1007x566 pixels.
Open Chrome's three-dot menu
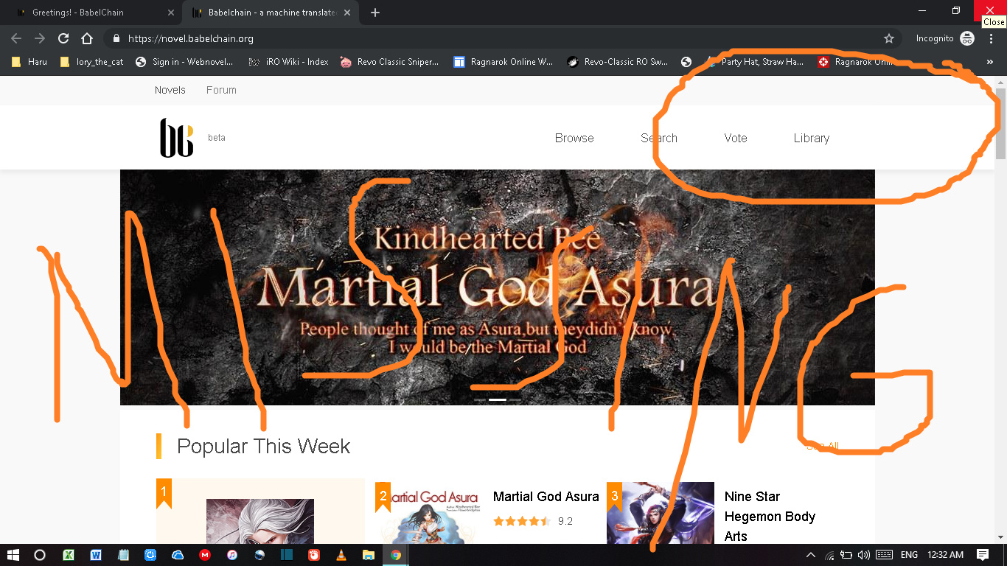coord(992,38)
